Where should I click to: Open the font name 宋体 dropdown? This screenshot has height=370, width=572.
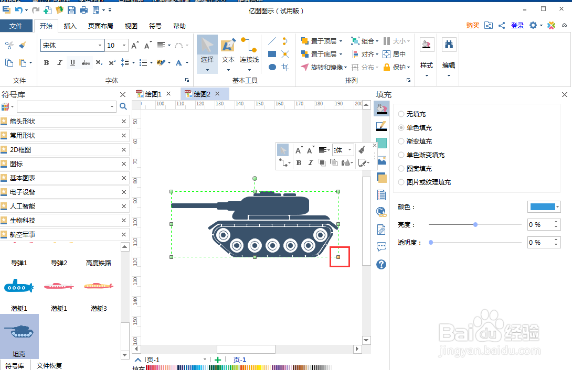point(100,46)
